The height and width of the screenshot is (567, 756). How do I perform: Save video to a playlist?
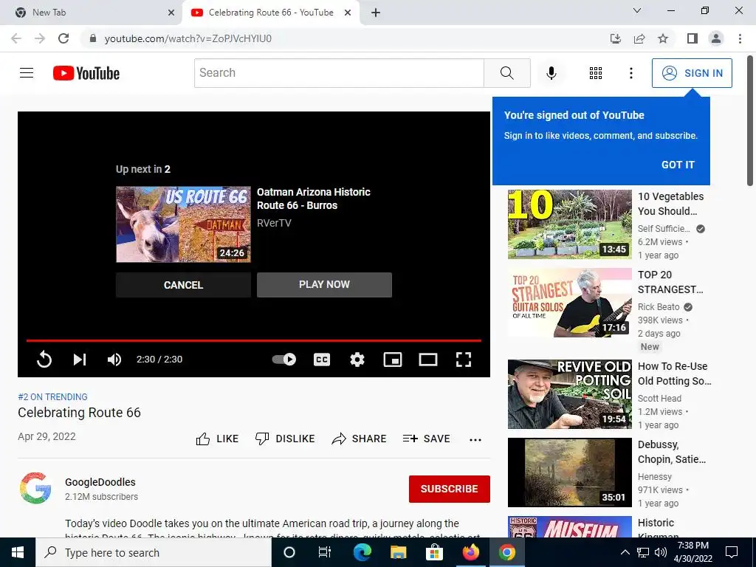(x=426, y=439)
